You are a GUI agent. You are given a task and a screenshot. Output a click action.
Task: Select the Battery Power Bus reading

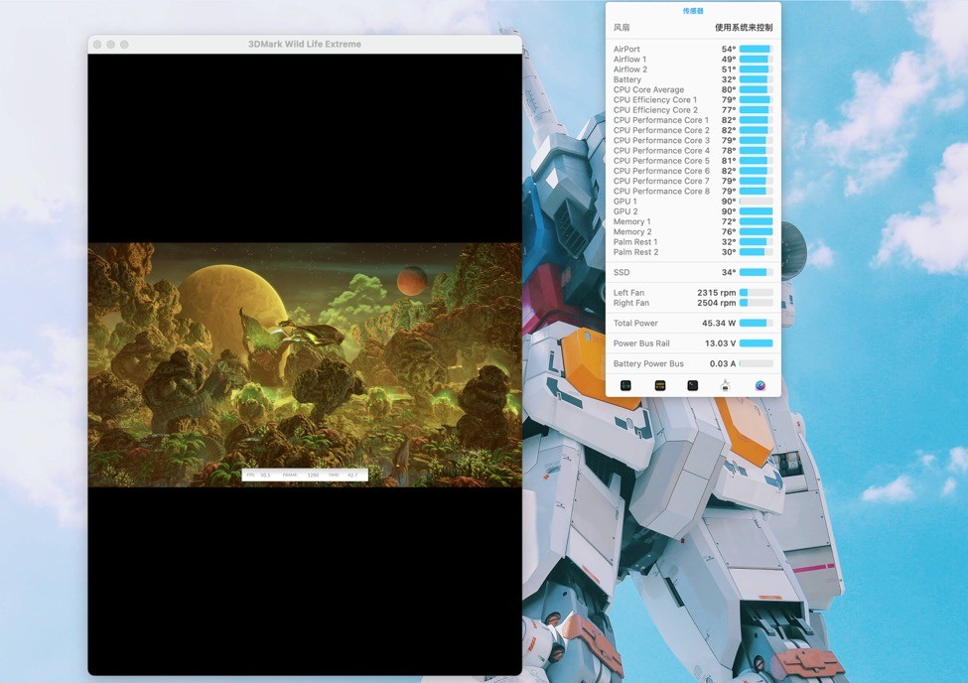tap(693, 363)
